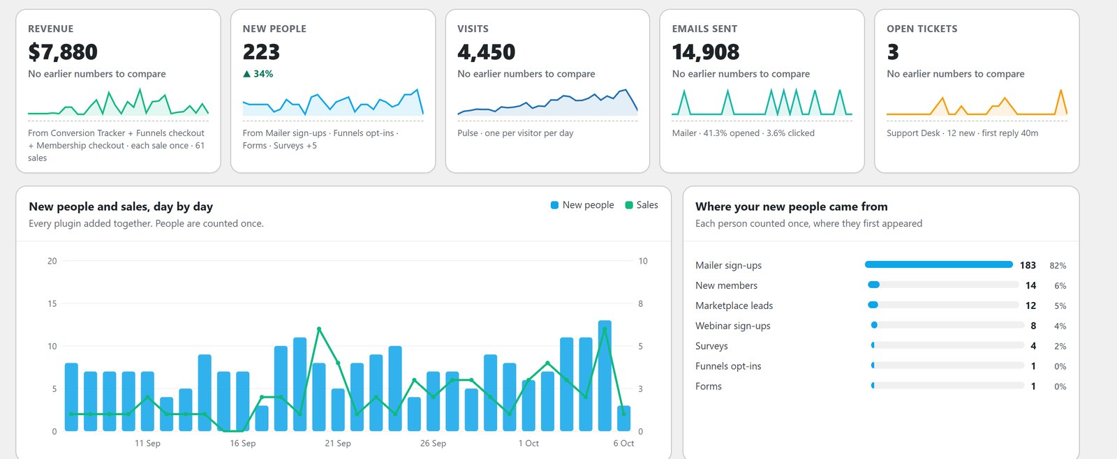The width and height of the screenshot is (1117, 459).
Task: Click 'Each person counted once' subtitle
Action: [808, 224]
